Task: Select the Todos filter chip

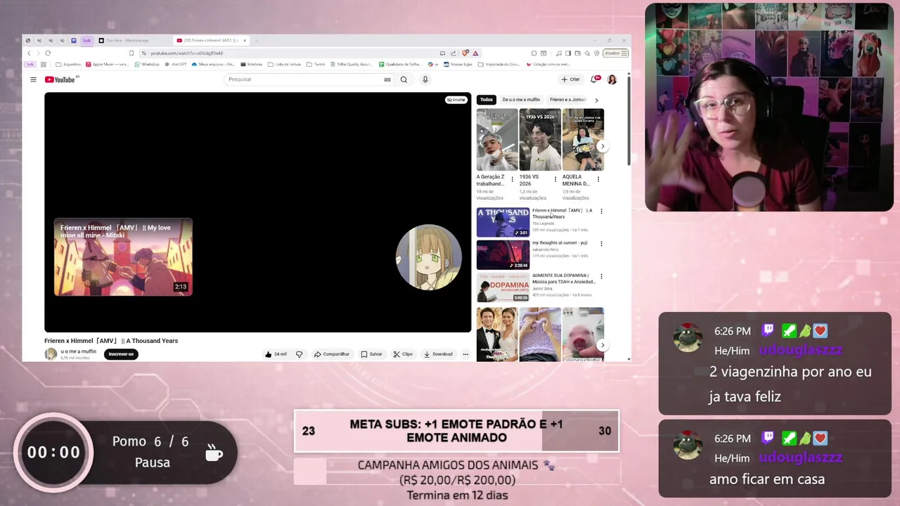Action: [x=487, y=100]
